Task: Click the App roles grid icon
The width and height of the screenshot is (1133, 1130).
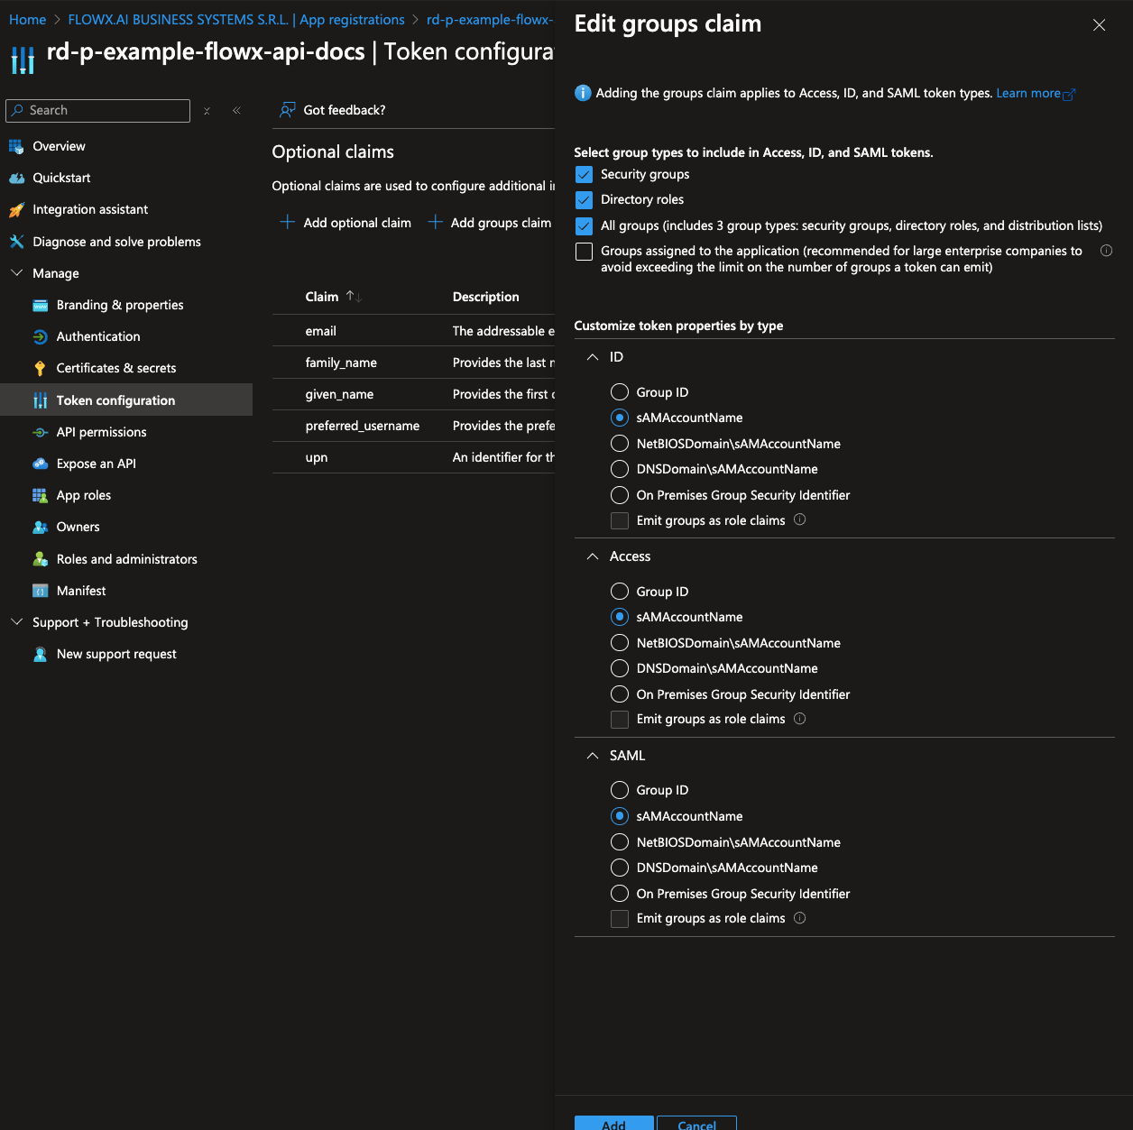Action: pyautogui.click(x=40, y=495)
